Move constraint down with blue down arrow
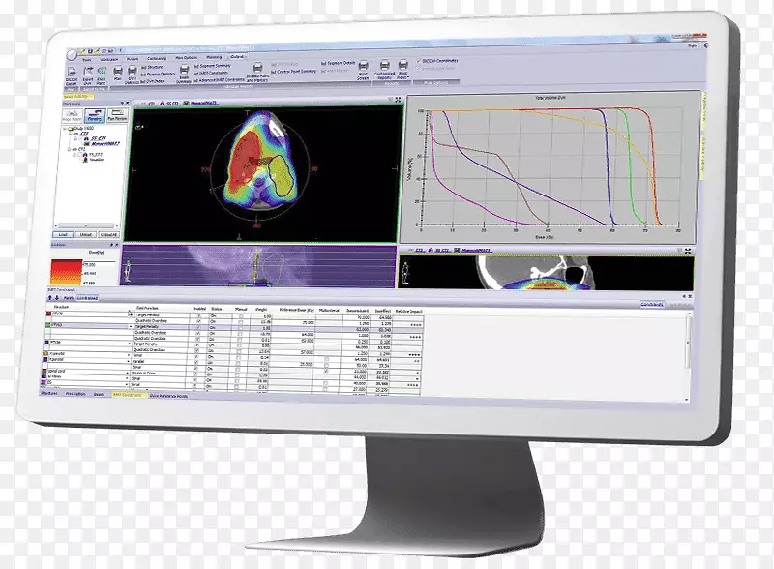Screen dimensions: 774x569 57,298
